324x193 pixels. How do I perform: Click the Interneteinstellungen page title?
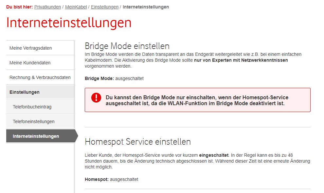click(x=69, y=23)
